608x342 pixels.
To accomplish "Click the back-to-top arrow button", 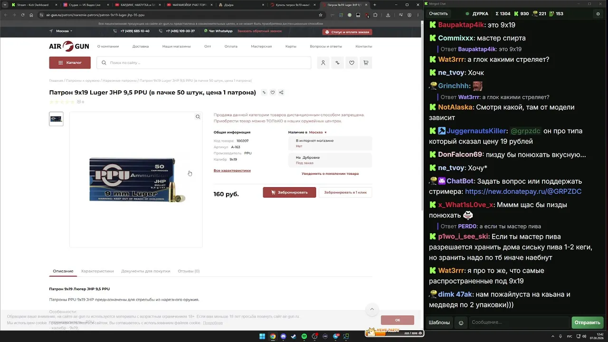I will [x=372, y=309].
